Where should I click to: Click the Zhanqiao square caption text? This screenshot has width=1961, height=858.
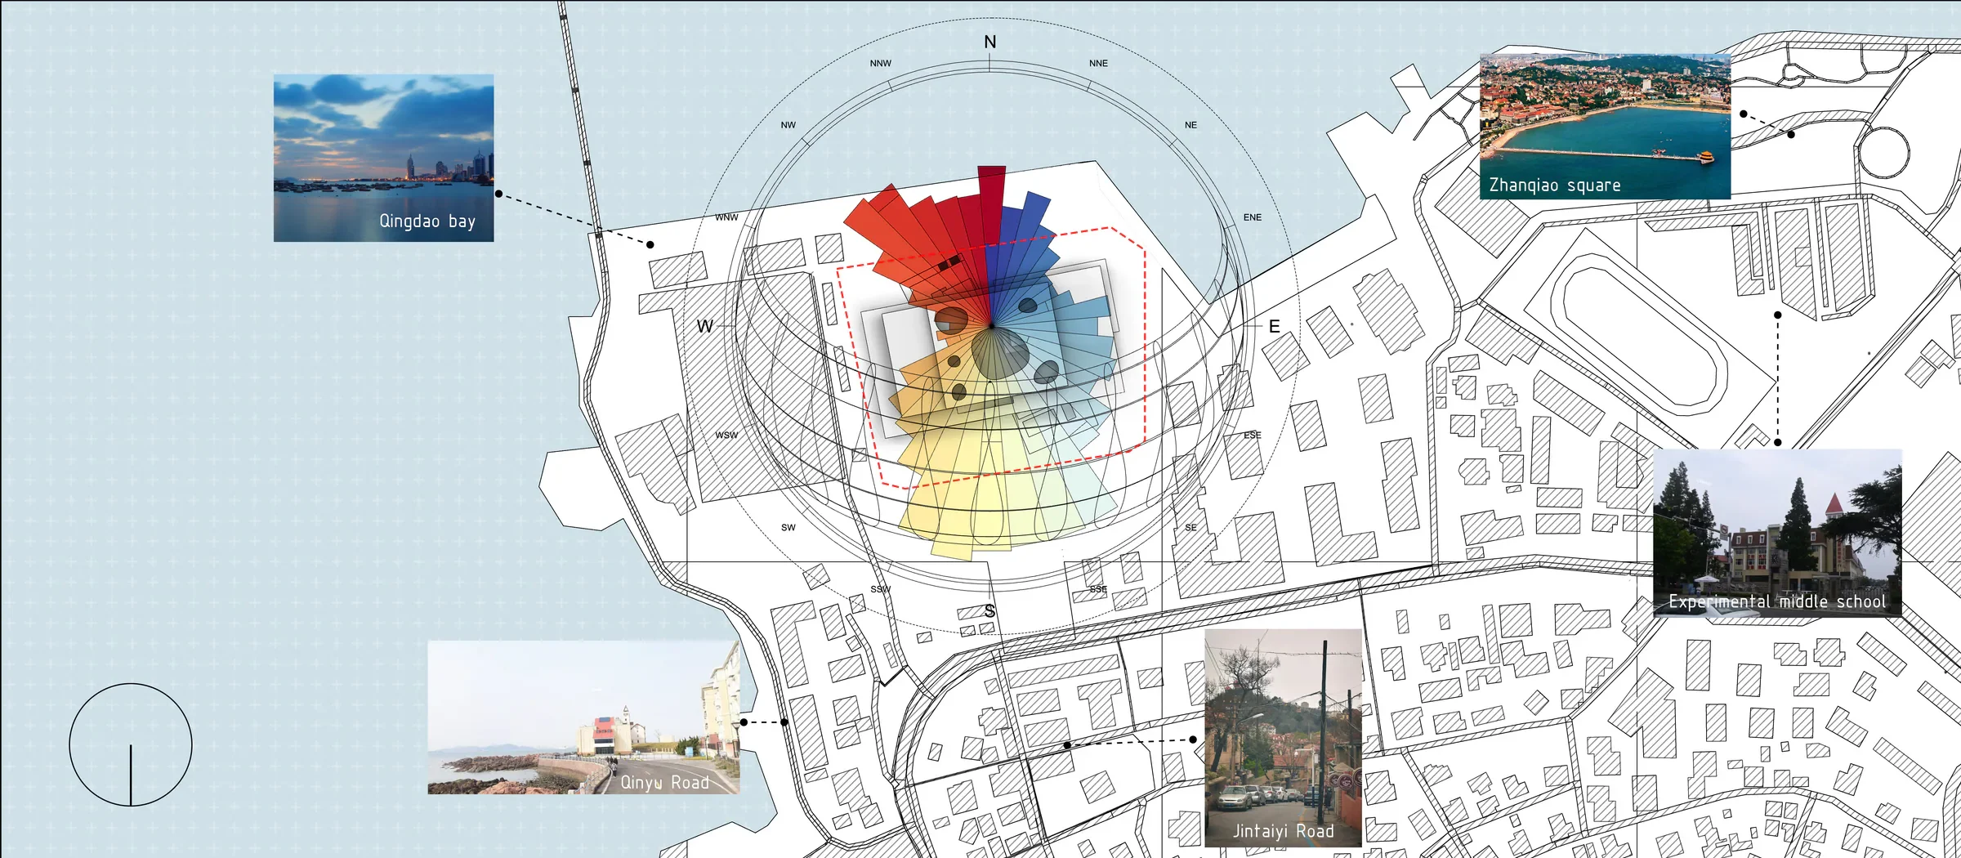[x=1555, y=185]
